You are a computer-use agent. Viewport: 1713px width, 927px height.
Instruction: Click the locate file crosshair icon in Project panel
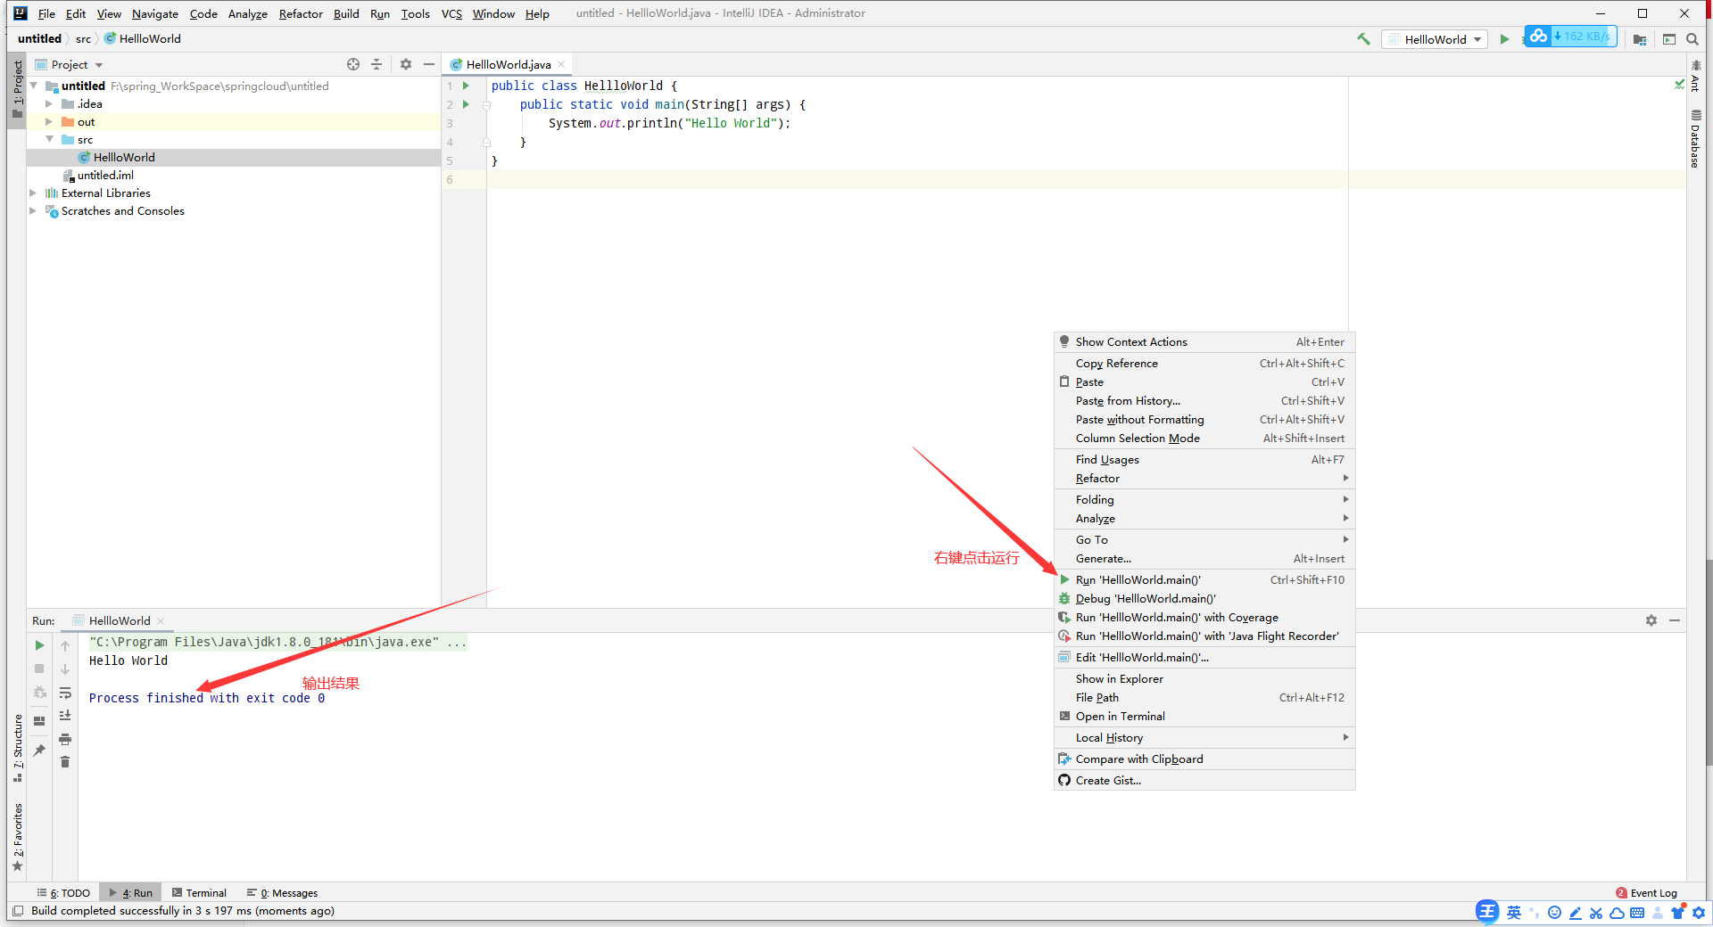coord(353,64)
